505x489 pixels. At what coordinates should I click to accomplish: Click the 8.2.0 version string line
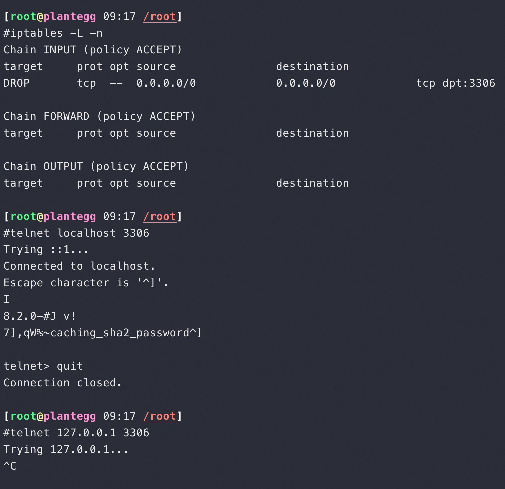tap(40, 316)
